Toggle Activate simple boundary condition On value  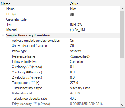[72, 41]
